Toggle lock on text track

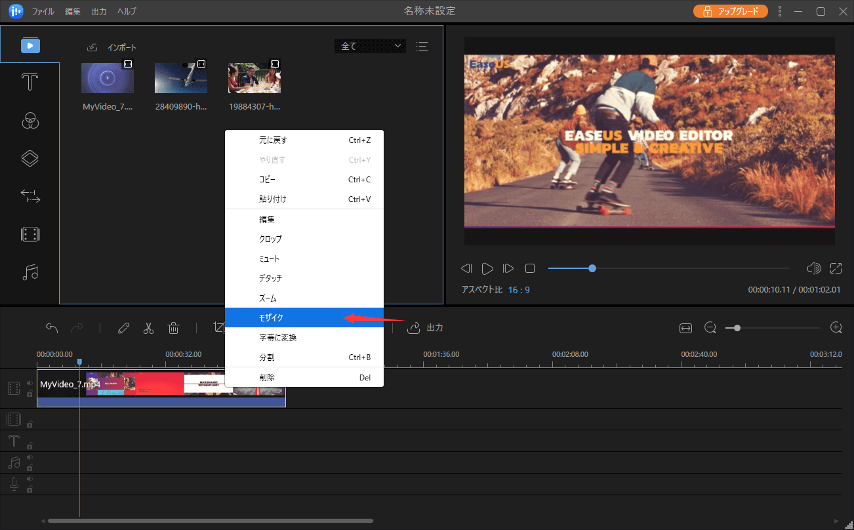coord(30,445)
